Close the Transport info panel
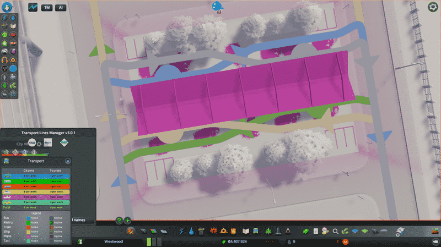Viewport: 441px width, 247px height. 68,161
